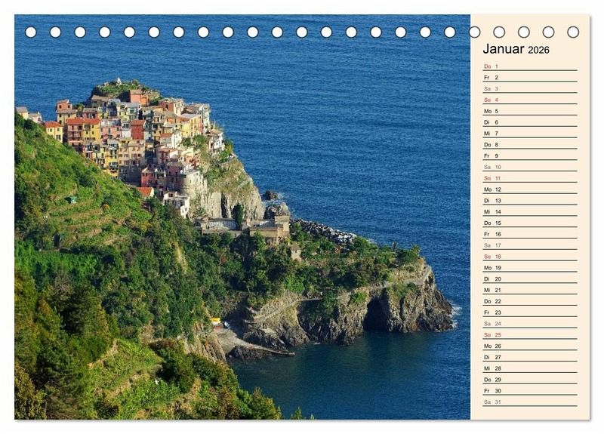Select the Fr 2 calendar row
This screenshot has height=434, width=604.
pos(530,78)
